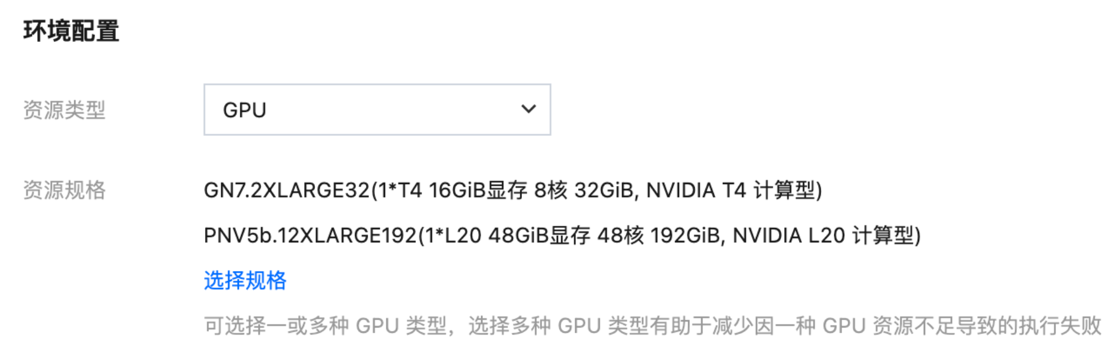Screen dimensions: 1120x349
Task: Click the GPU text inside the combo box
Action: tap(244, 110)
